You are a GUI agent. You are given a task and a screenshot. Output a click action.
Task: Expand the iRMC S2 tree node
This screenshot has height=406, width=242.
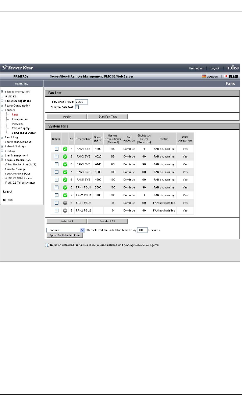point(2,96)
